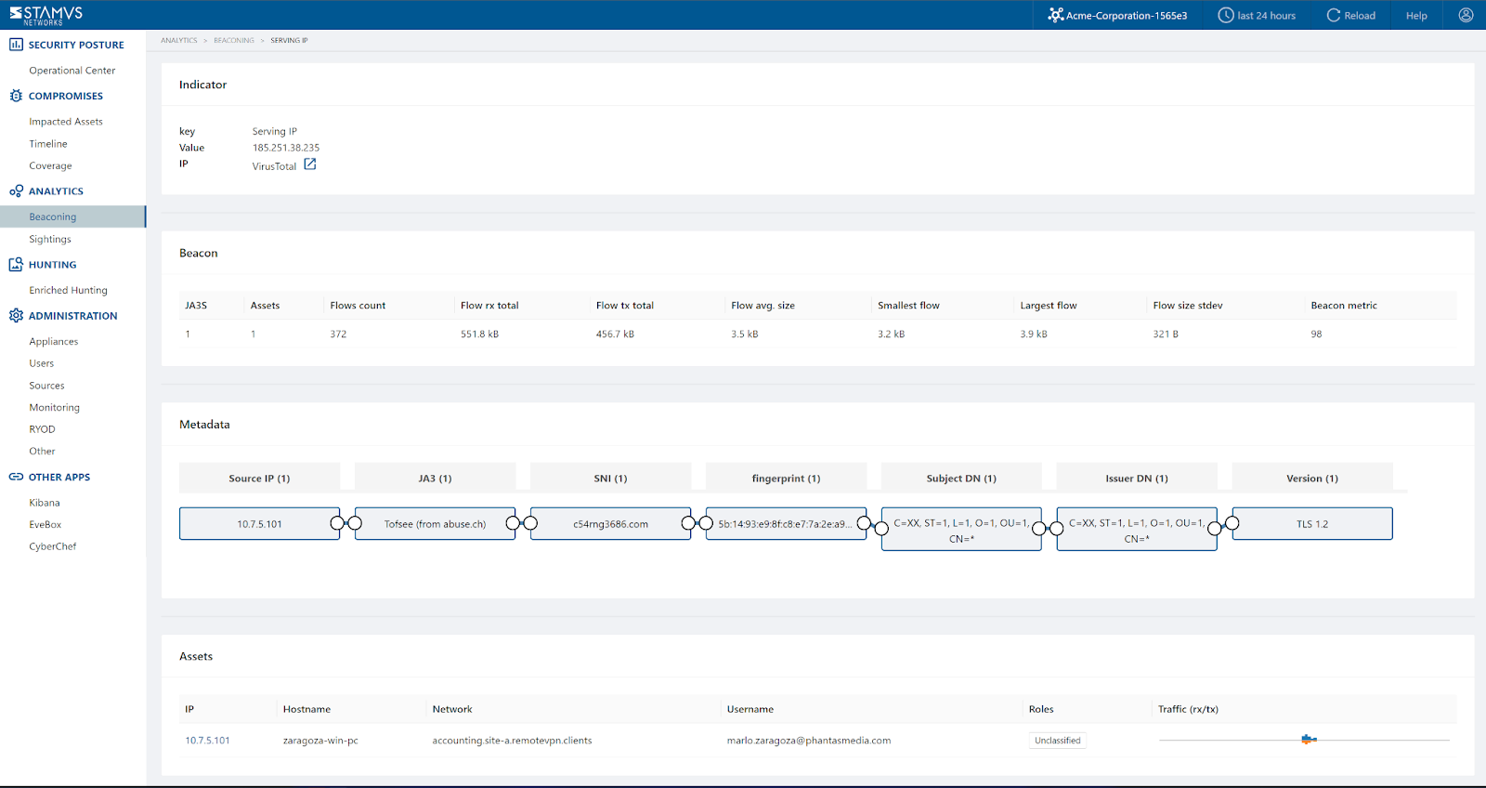Screen dimensions: 1486x788
Task: Click the Subject DN (1) column header
Action: coord(961,479)
